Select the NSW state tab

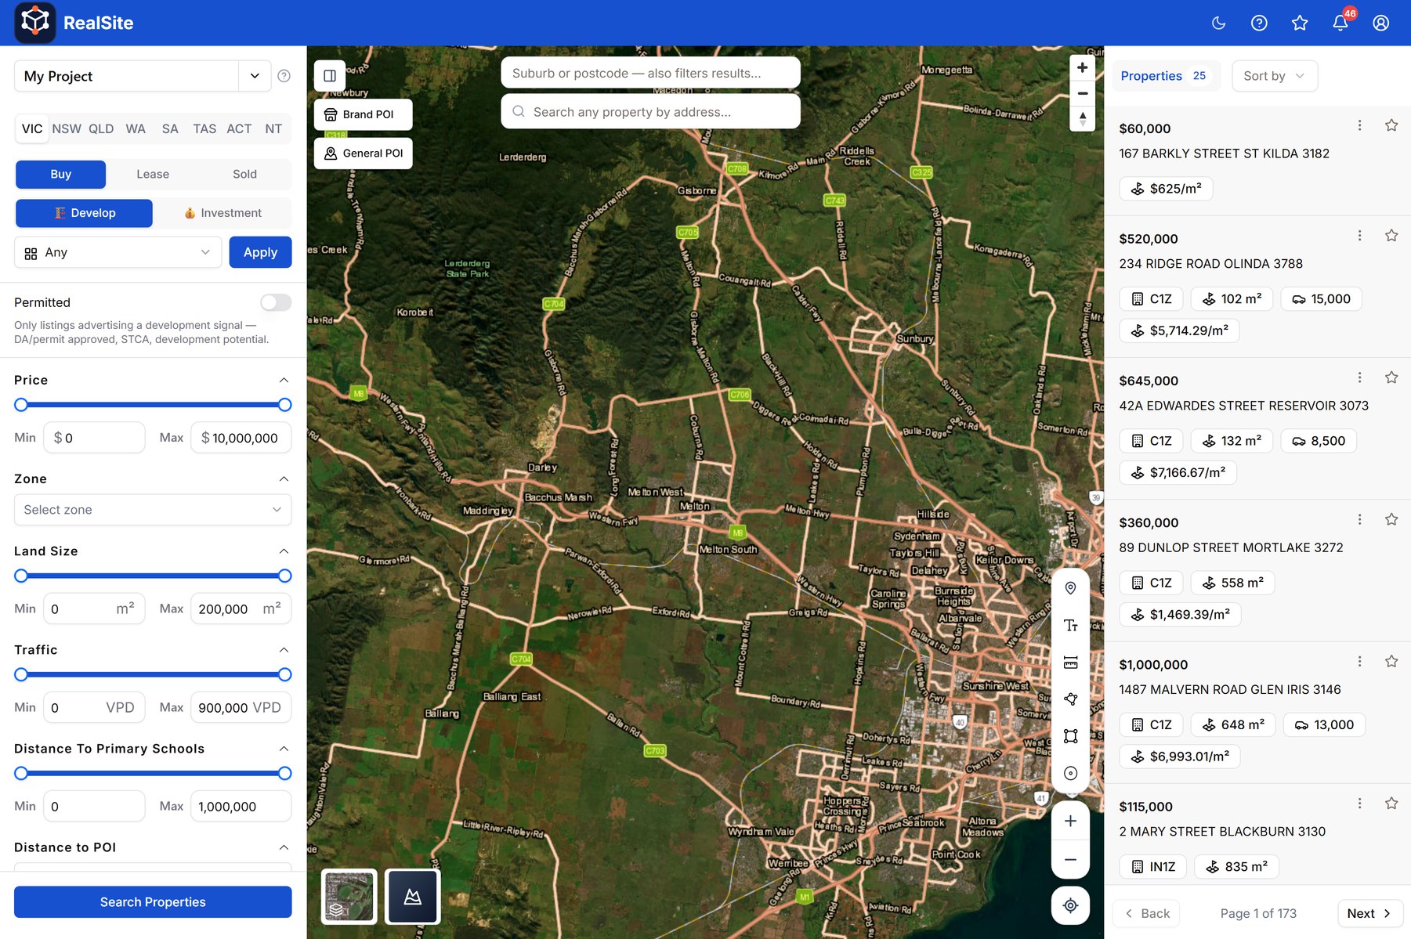[67, 128]
